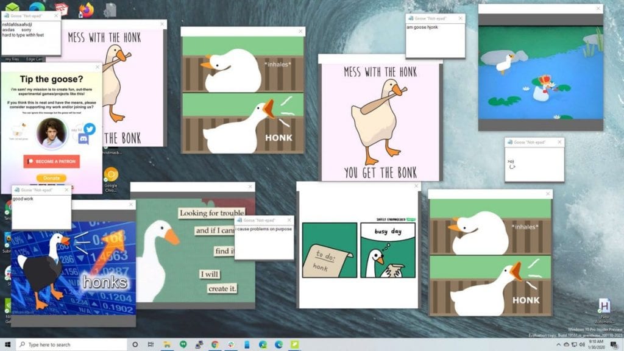Screen dimensions: 624x351
Task: Open the Twitter icon in the Tip window
Action: pos(90,129)
